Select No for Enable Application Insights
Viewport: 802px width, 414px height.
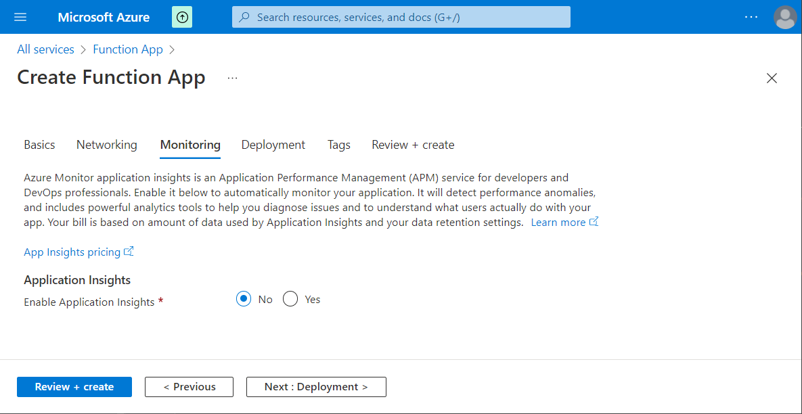pos(244,299)
